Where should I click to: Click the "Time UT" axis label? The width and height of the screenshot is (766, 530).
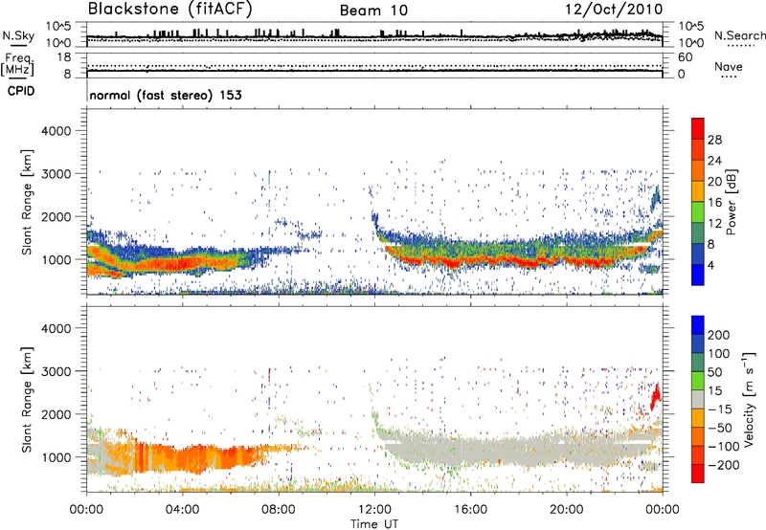pos(374,523)
